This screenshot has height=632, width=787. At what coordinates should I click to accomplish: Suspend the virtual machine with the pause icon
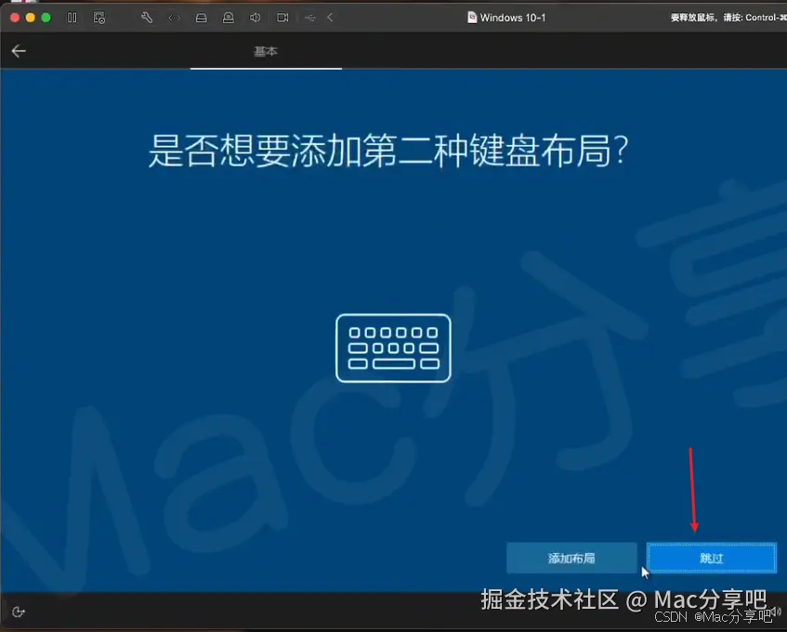click(72, 17)
